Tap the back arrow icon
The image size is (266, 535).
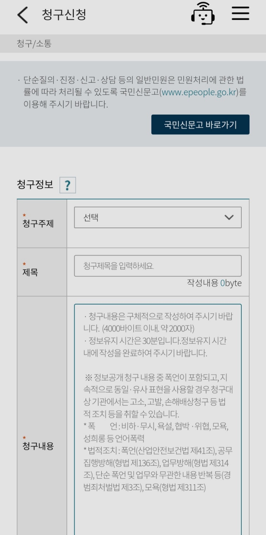tap(23, 15)
